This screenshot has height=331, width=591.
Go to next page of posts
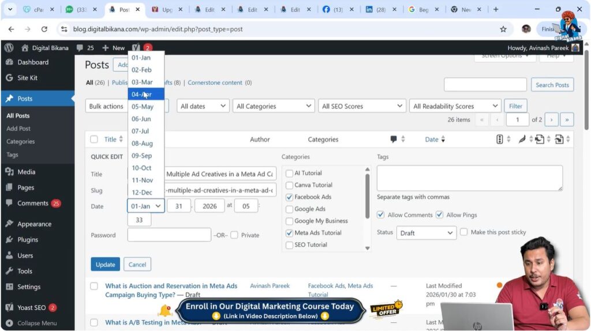click(x=551, y=120)
